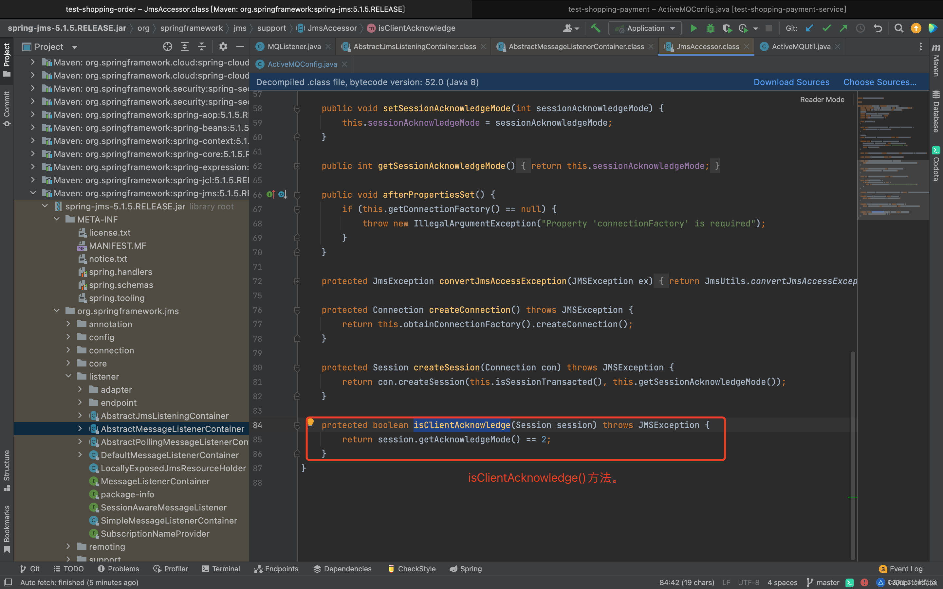Click the Build hammer icon
Screen dimensions: 943x589
[x=595, y=28]
